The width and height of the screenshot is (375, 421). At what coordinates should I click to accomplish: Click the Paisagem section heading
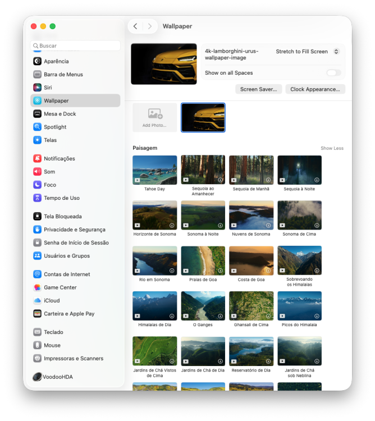pyautogui.click(x=145, y=148)
